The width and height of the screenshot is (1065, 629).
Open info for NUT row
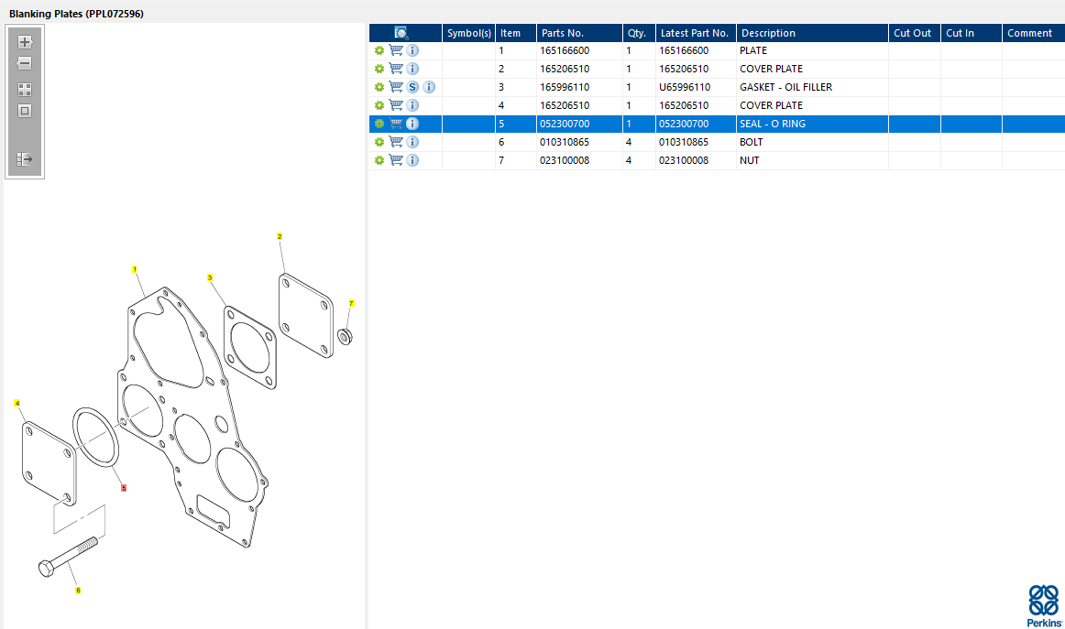(412, 160)
